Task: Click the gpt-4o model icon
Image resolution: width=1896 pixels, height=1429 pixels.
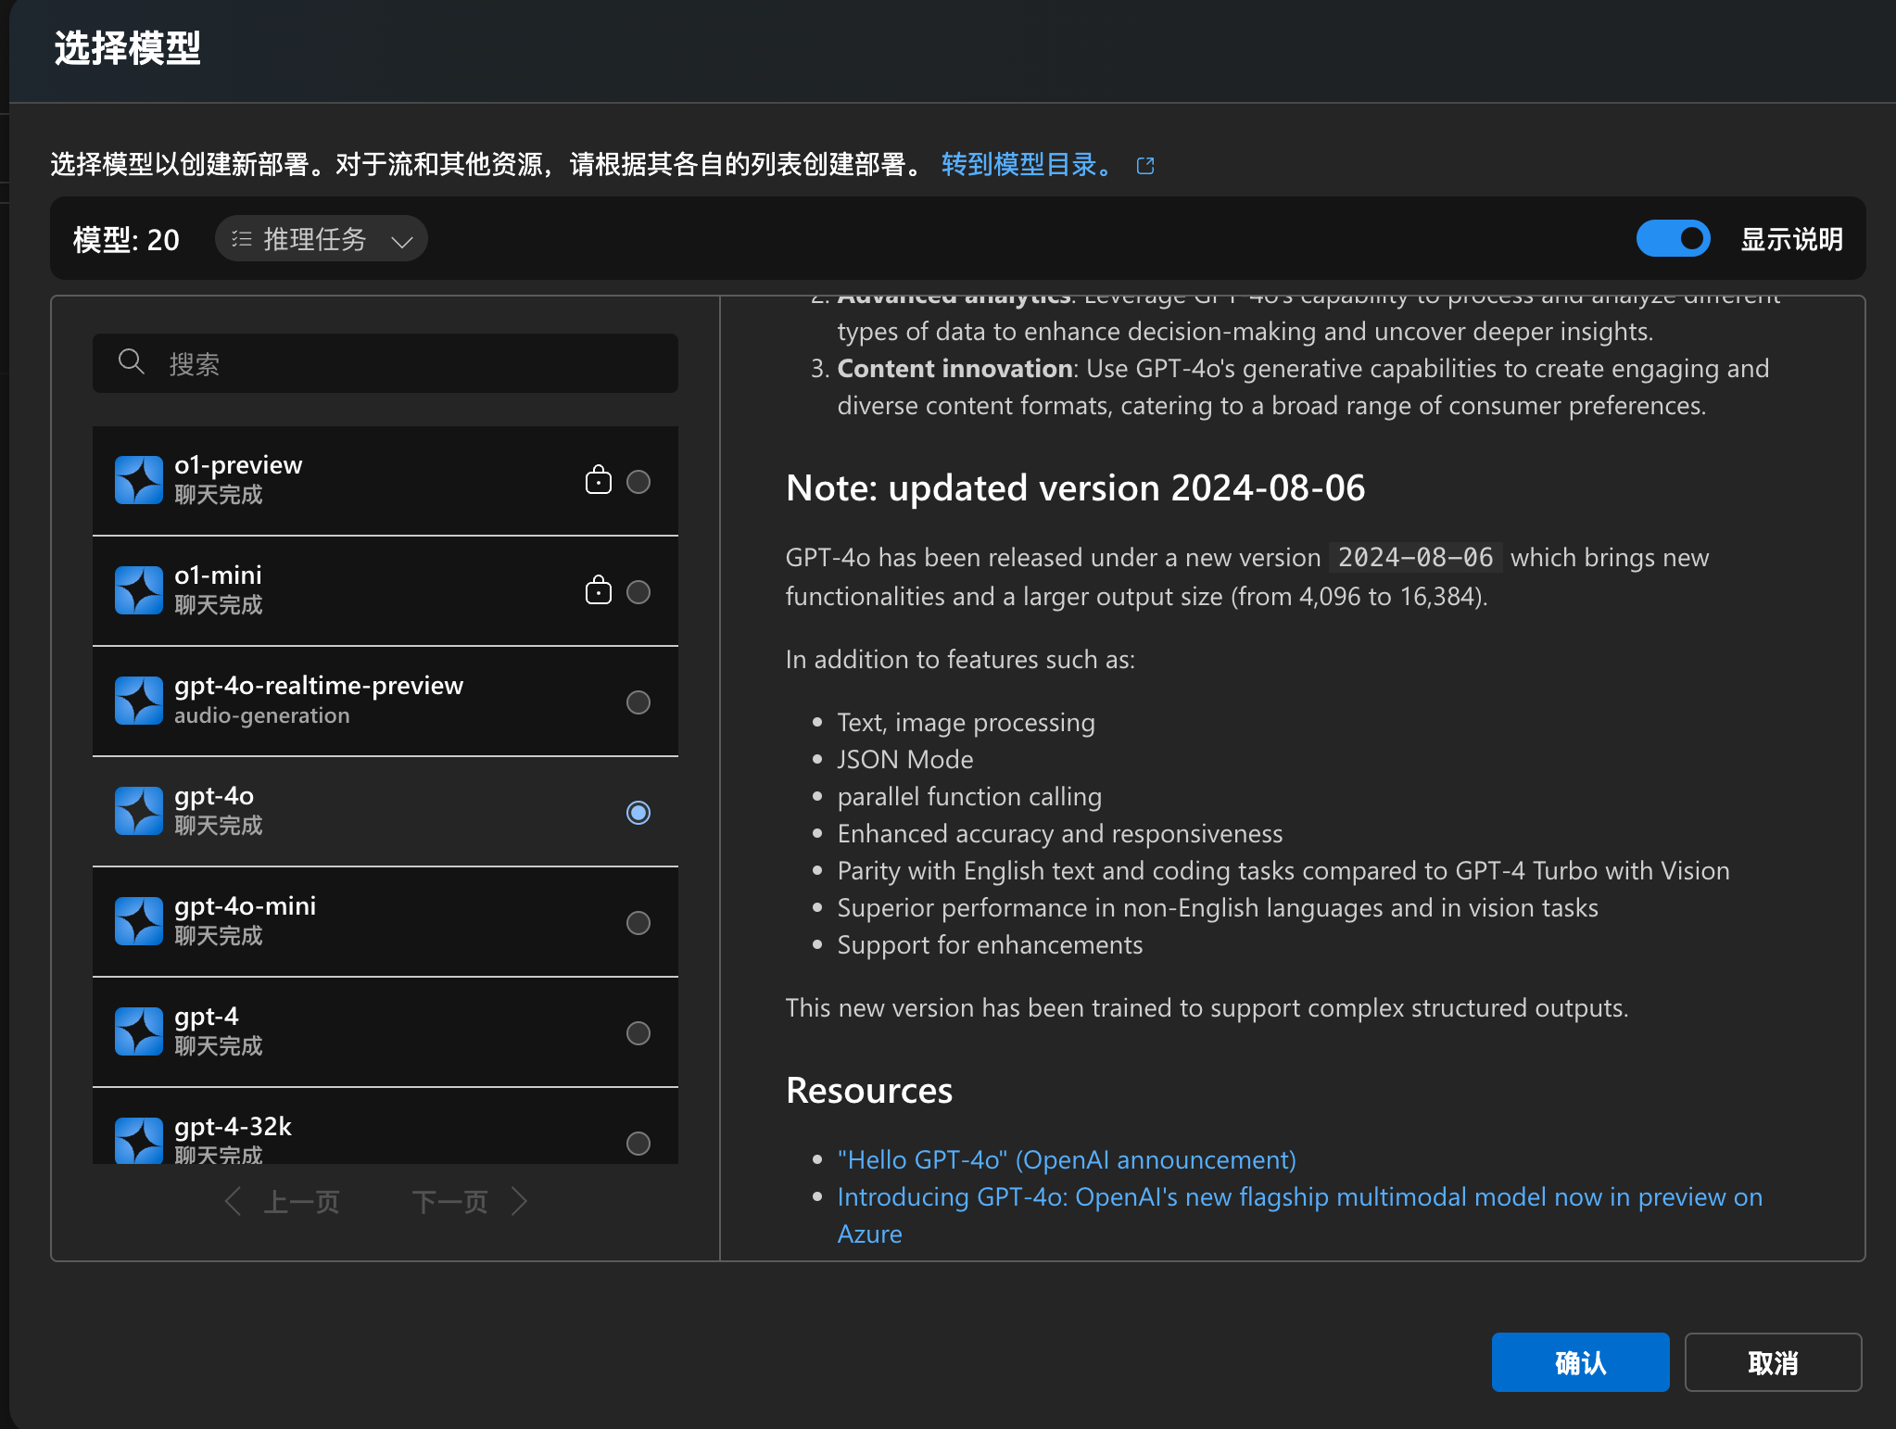Action: (139, 811)
